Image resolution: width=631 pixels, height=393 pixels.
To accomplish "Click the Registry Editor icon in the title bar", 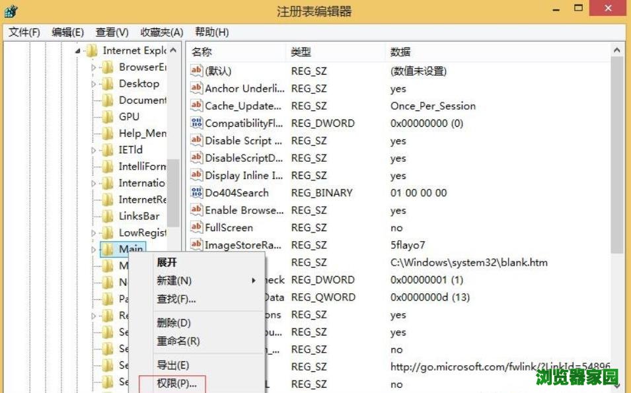I will pyautogui.click(x=9, y=9).
